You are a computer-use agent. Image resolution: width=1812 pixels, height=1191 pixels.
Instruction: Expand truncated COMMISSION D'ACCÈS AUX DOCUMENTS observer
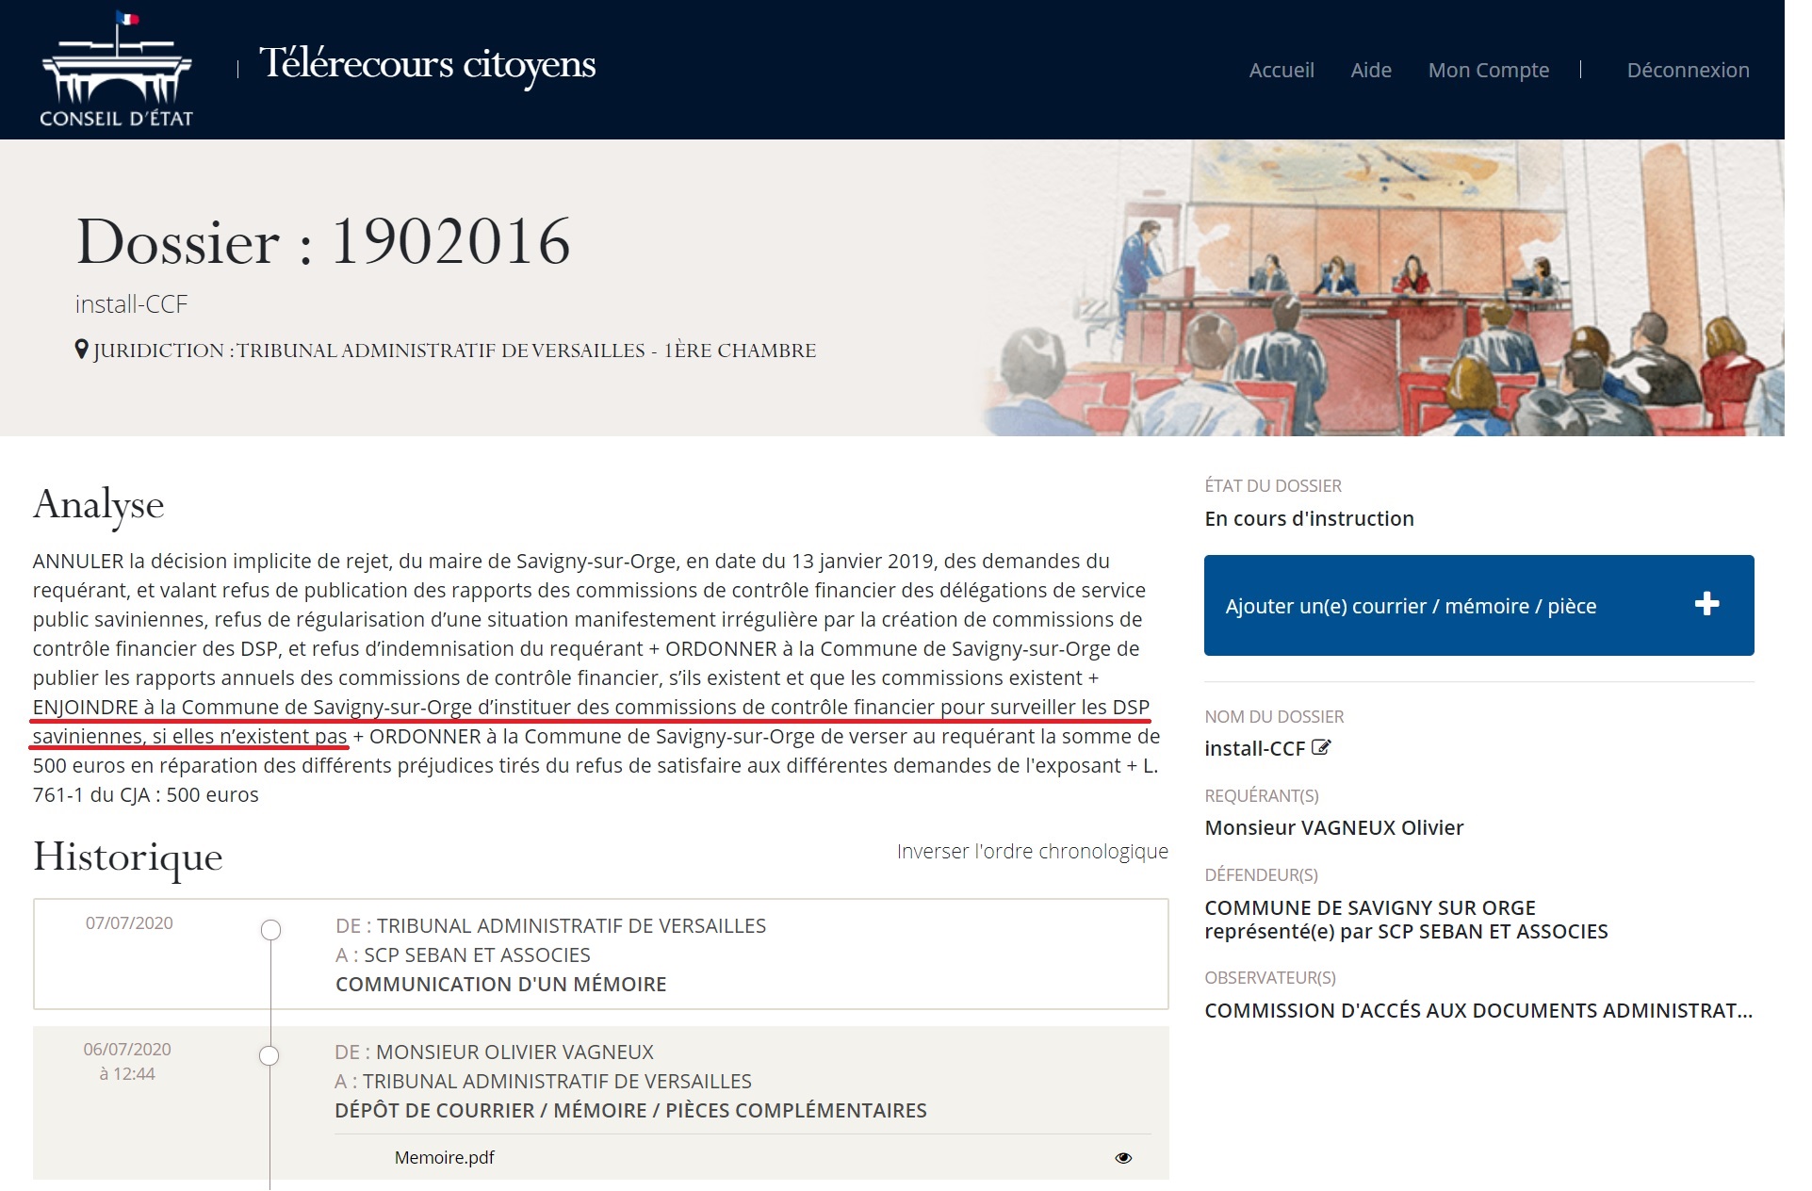coord(1478,1010)
